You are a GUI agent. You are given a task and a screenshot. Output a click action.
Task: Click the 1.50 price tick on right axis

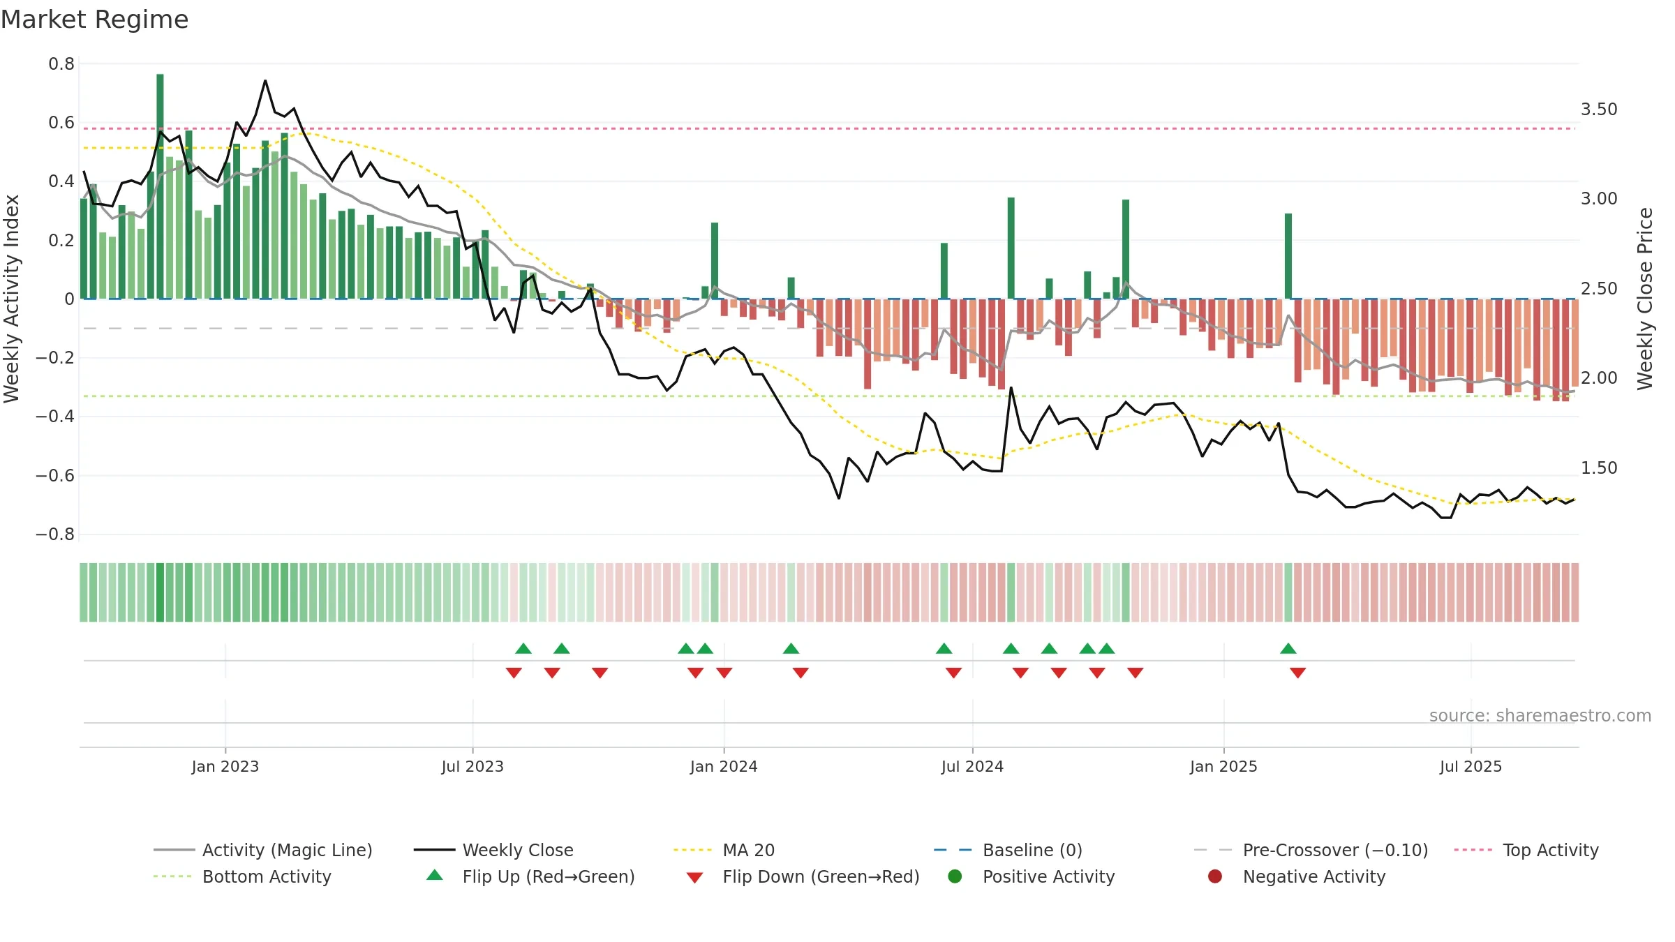click(1599, 468)
